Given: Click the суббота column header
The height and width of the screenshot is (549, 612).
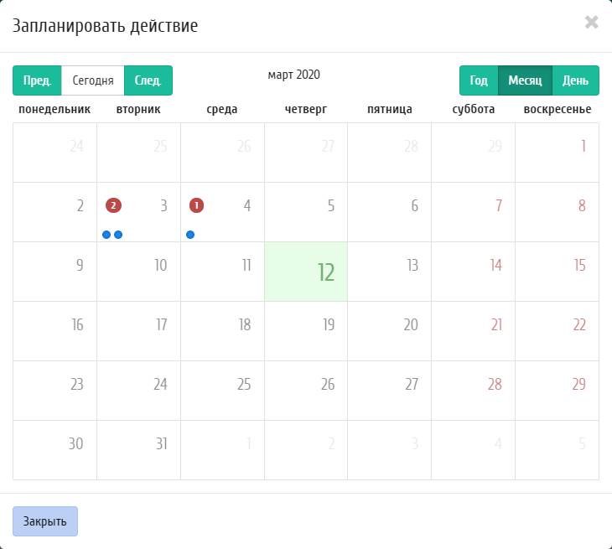Looking at the screenshot, I should point(474,109).
